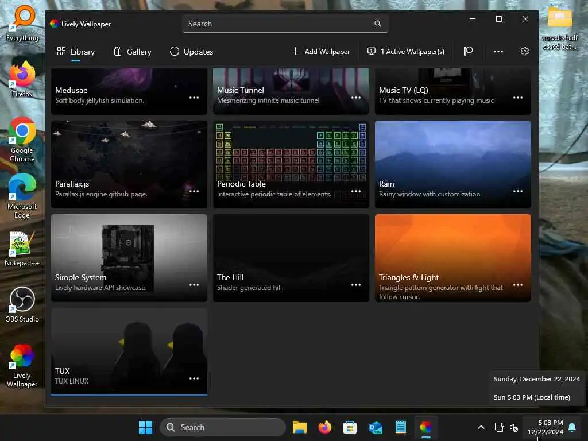588x441 pixels.
Task: Click the monitor icon beside Active Wallpaper(s)
Action: 372,51
